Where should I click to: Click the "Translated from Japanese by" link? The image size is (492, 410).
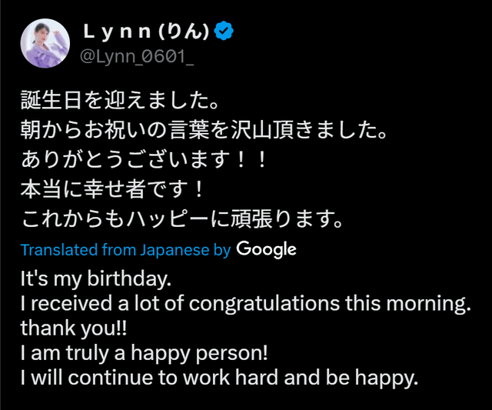coord(125,250)
